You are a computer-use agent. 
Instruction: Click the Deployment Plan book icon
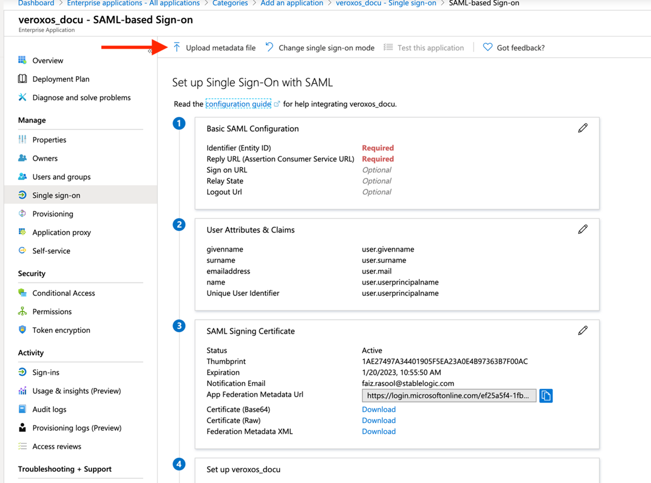[22, 79]
